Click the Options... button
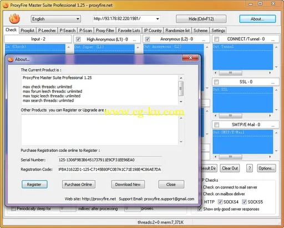This screenshot has height=228, width=284. pyautogui.click(x=266, y=168)
